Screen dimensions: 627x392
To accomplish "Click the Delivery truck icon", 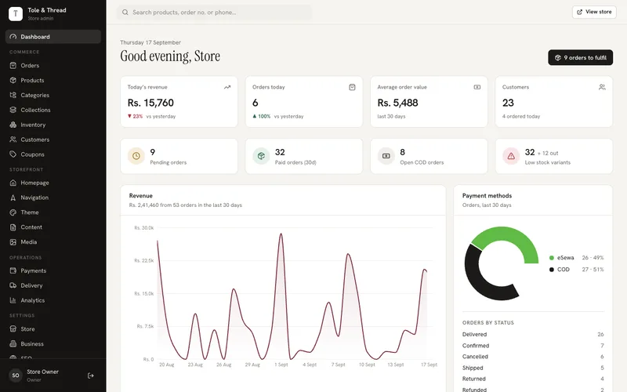I will click(13, 285).
